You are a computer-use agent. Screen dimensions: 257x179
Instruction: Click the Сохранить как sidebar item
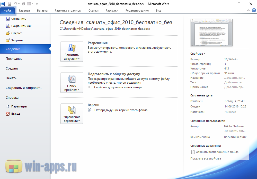click(x=21, y=26)
